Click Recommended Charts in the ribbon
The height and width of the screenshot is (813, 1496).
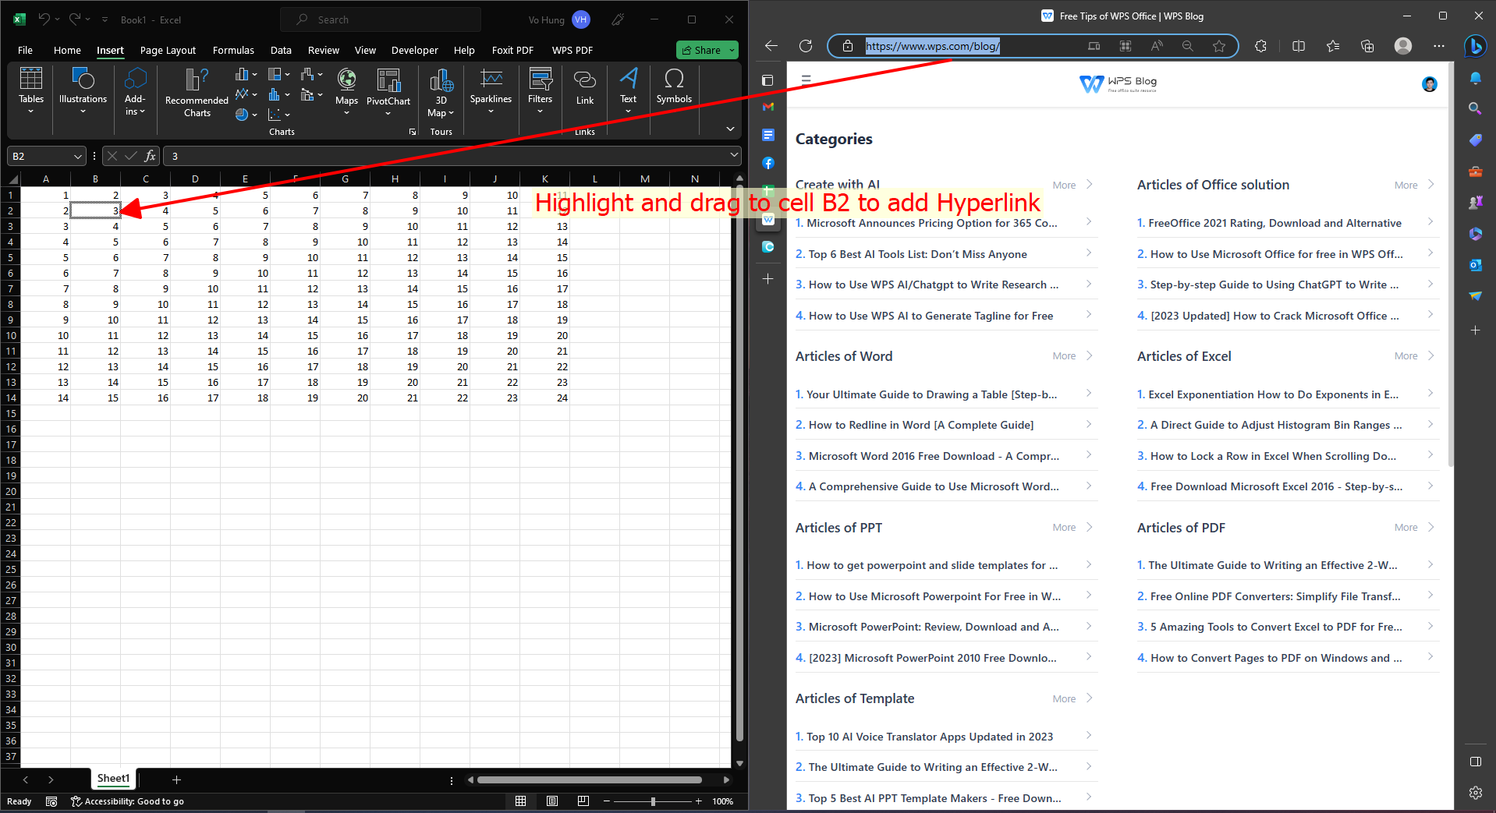coord(197,92)
